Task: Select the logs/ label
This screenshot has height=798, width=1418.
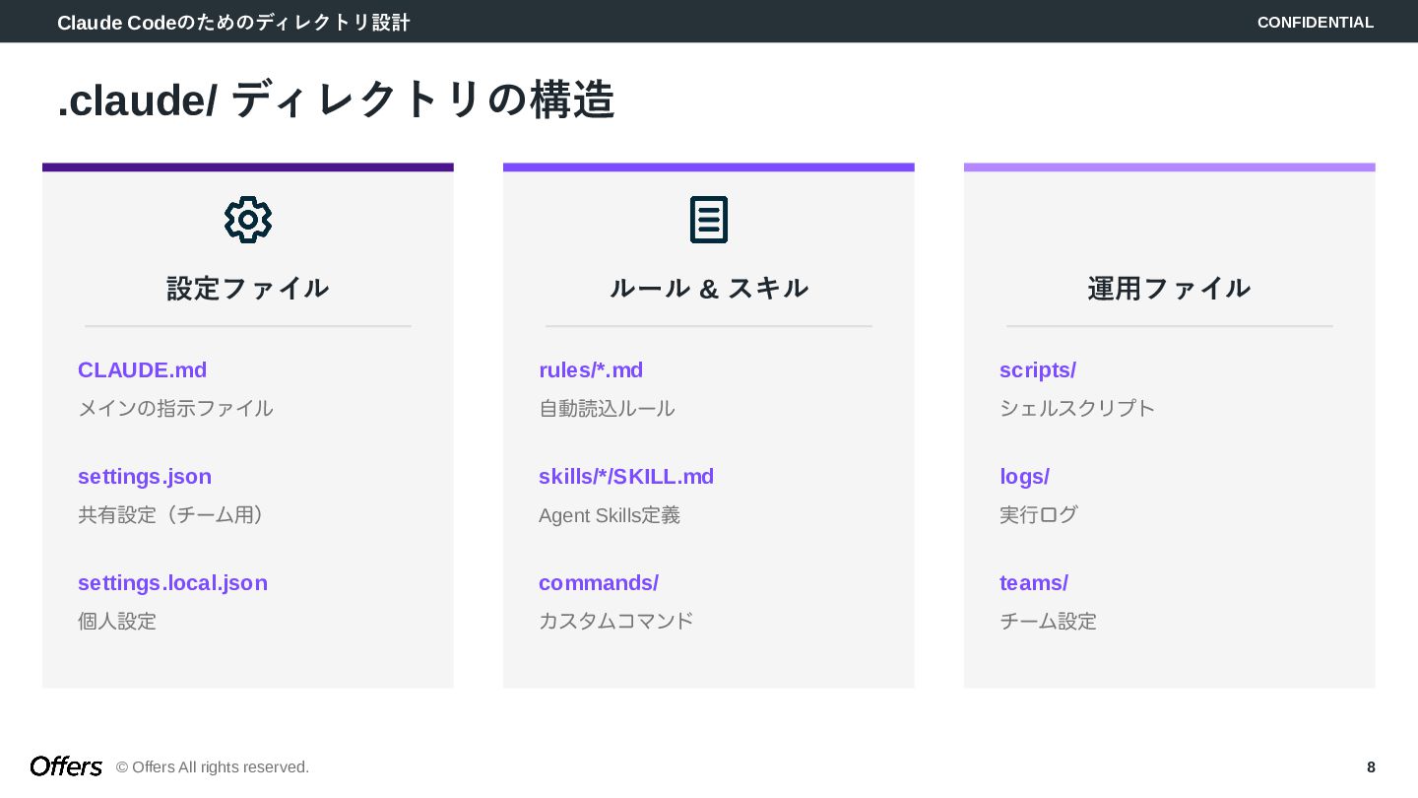Action: pyautogui.click(x=1025, y=477)
